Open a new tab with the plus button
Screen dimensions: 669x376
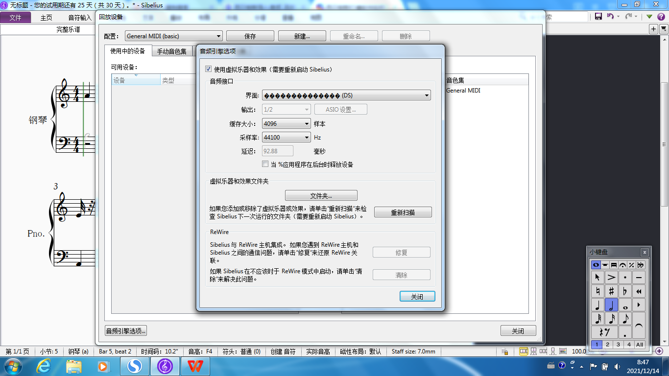click(654, 29)
